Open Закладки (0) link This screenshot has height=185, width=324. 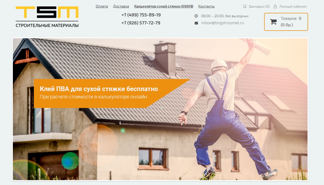[259, 6]
